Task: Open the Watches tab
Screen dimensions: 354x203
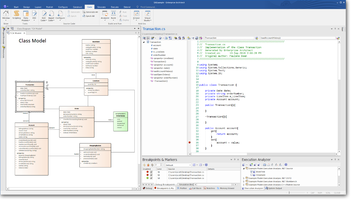Action: (x=209, y=188)
